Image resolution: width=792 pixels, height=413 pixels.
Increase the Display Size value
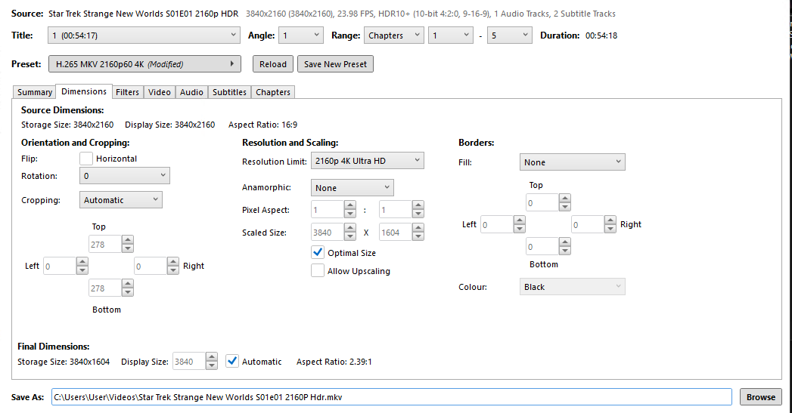212,358
